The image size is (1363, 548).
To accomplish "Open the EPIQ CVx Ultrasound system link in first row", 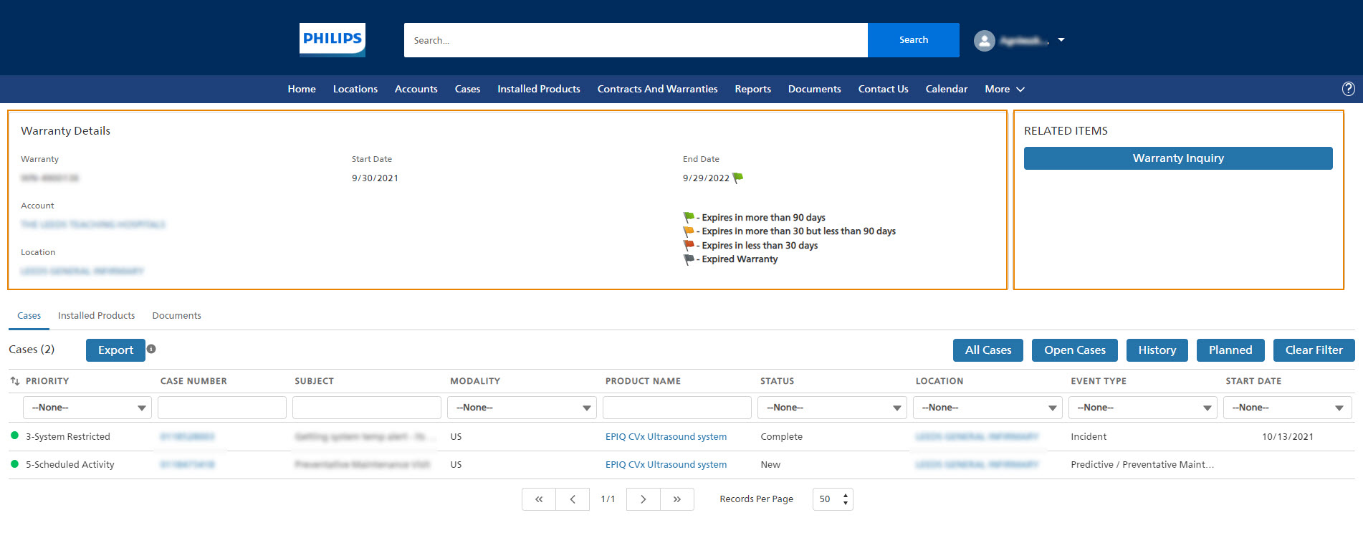I will pyautogui.click(x=666, y=436).
